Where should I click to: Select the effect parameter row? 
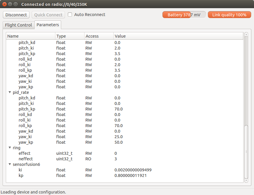pyautogui.click(x=125, y=153)
